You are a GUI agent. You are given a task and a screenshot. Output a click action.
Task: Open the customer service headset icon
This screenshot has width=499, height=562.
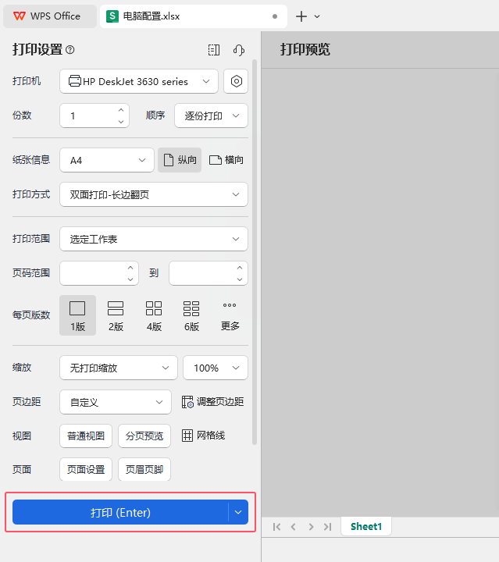pos(238,50)
